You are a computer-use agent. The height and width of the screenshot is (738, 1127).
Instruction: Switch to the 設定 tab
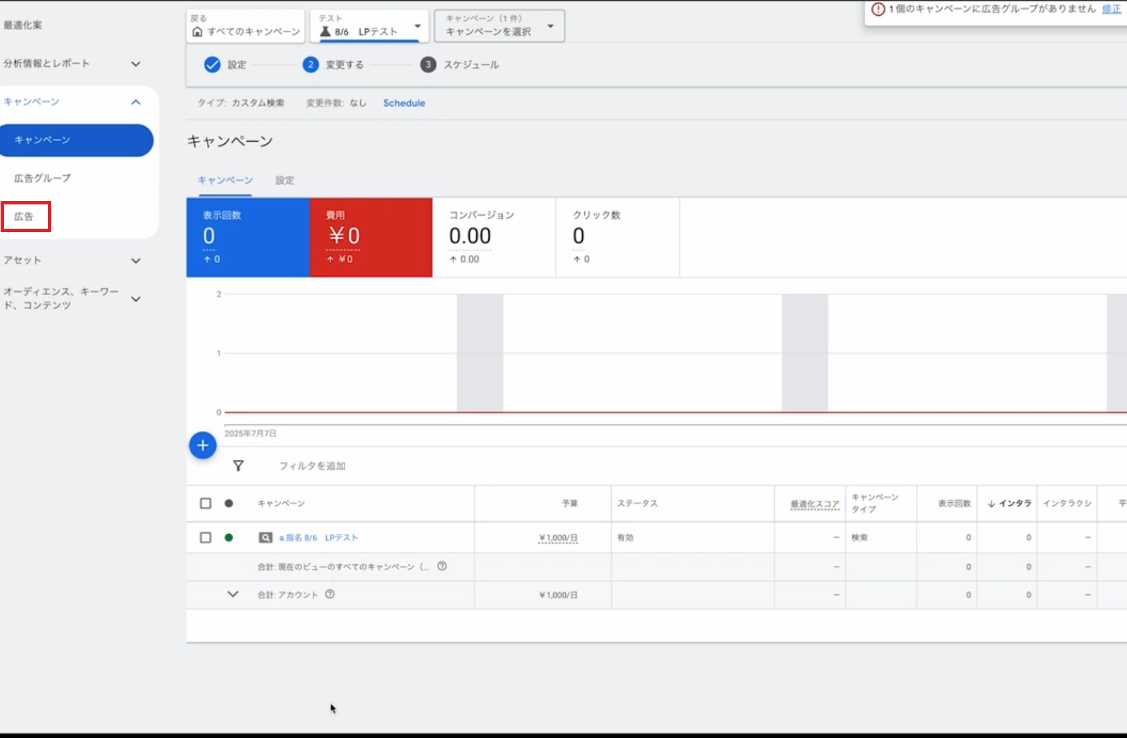pyautogui.click(x=285, y=181)
